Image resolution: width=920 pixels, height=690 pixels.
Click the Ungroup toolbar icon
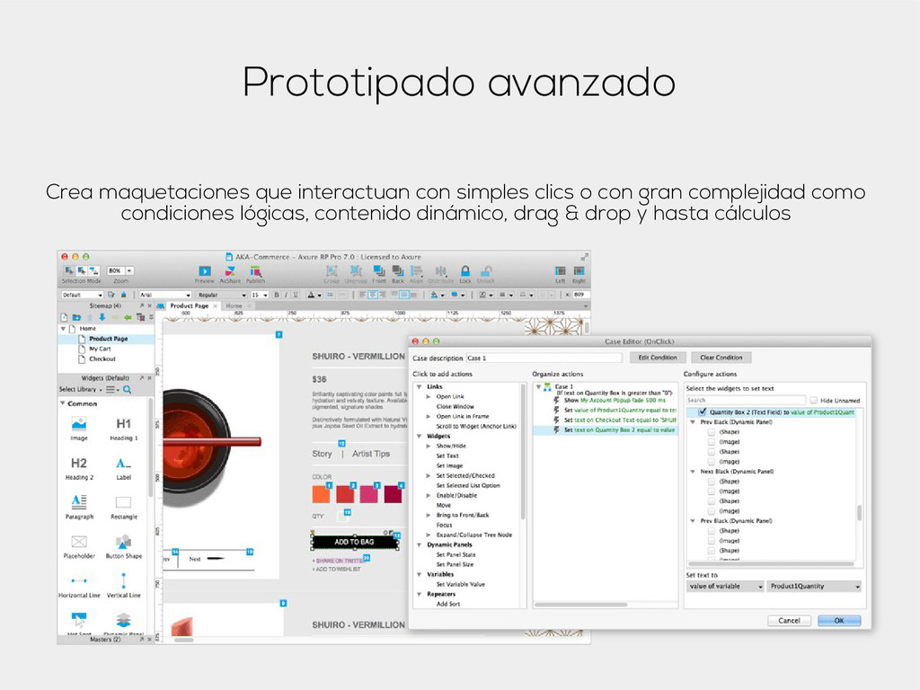tap(356, 271)
